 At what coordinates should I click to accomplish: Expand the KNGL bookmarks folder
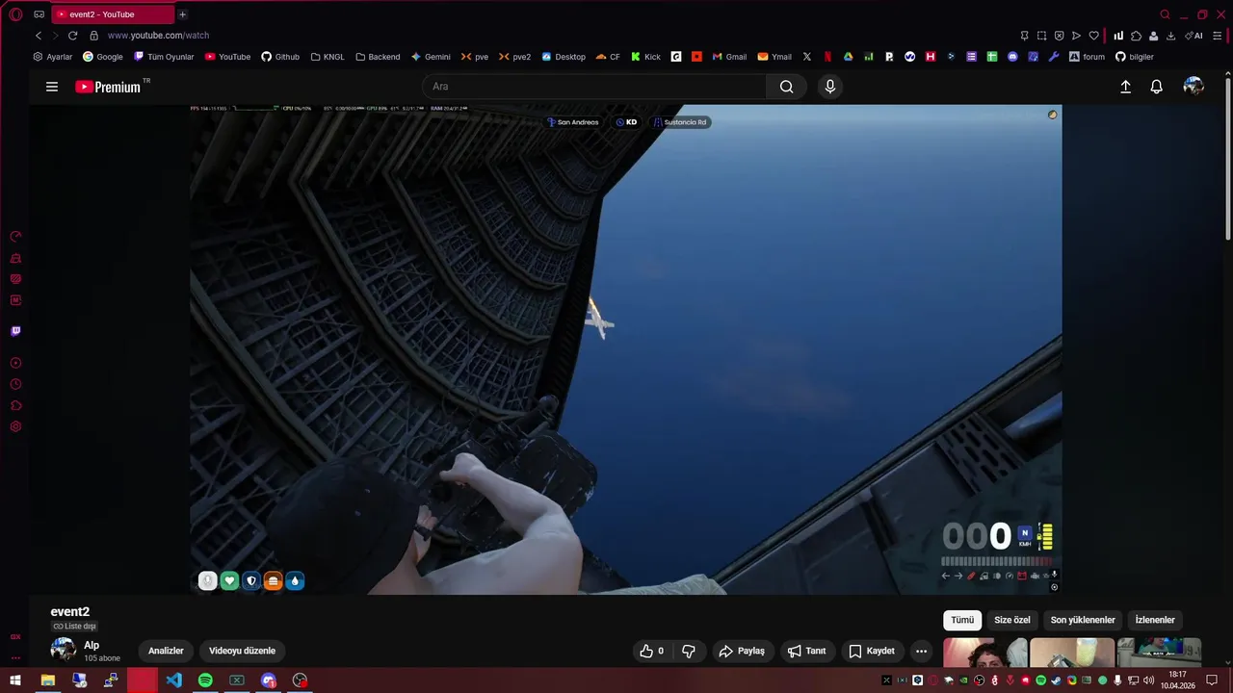coord(328,57)
